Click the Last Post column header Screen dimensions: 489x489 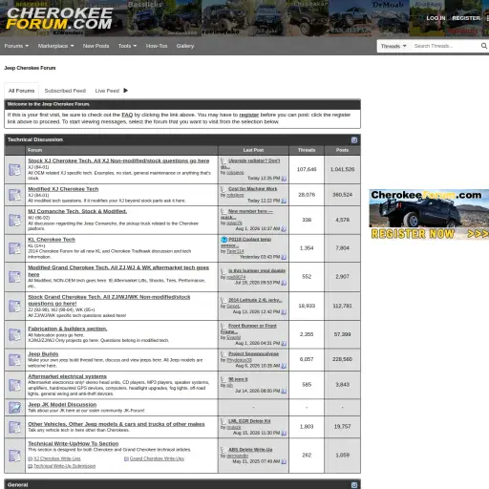[253, 150]
